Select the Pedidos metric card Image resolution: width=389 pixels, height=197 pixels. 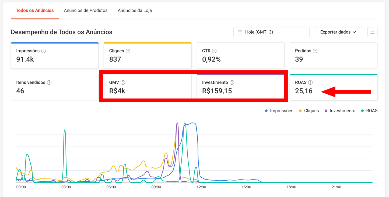[x=333, y=55]
